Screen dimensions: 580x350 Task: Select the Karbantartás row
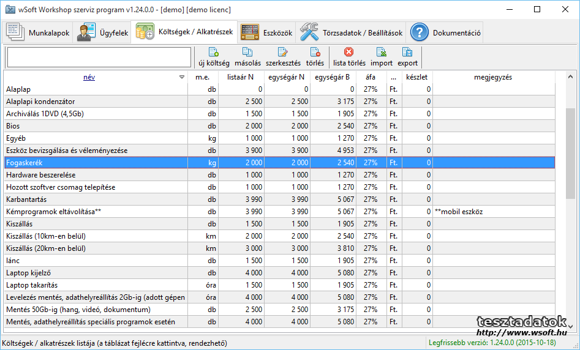coord(279,199)
